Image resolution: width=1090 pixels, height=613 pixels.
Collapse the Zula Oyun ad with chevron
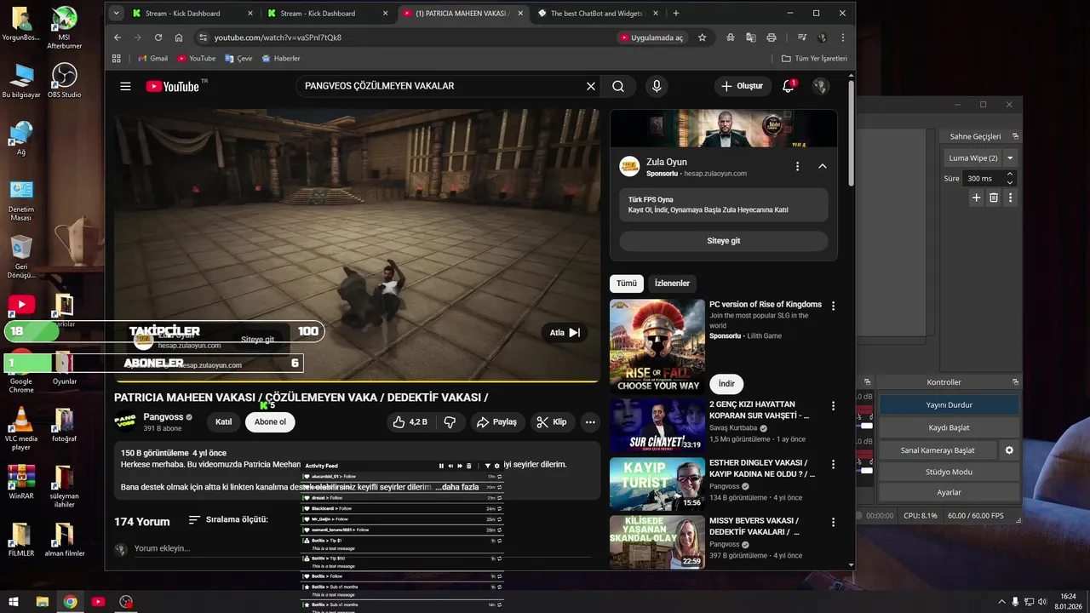(823, 166)
